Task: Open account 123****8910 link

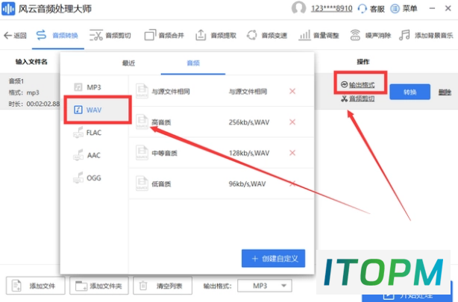Action: 331,8
